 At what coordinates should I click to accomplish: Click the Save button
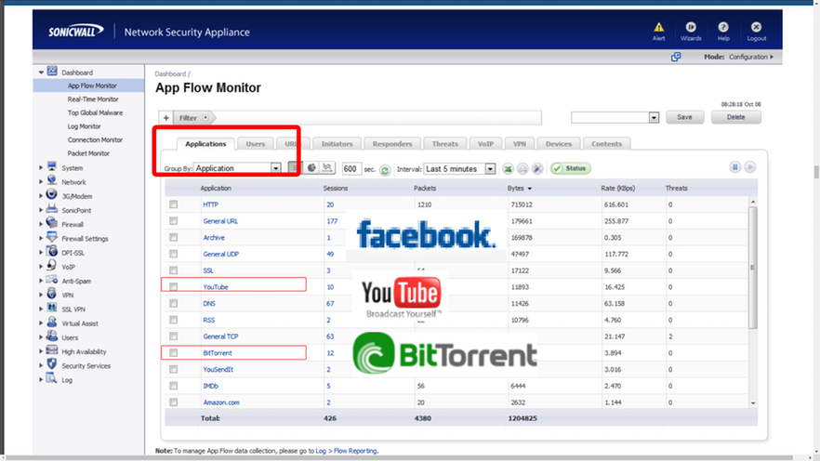pyautogui.click(x=684, y=117)
